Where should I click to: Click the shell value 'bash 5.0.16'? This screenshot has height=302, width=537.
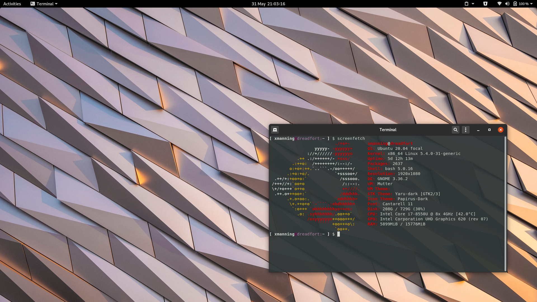[399, 169]
